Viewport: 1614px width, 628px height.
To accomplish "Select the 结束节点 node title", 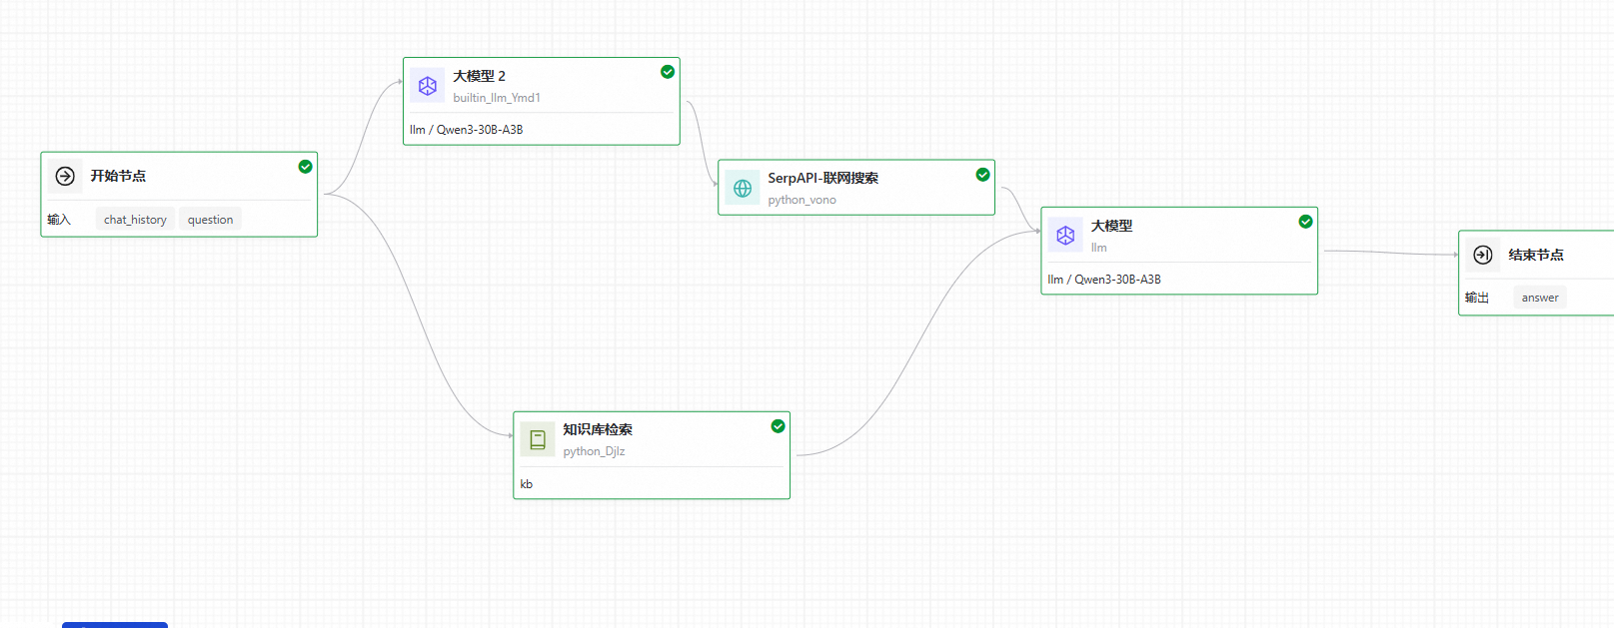I will point(1535,255).
